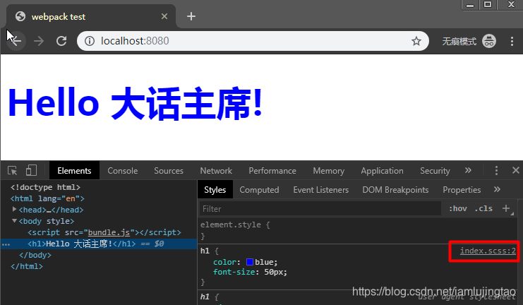The image size is (523, 305).
Task: Select the Styles sidebar tab
Action: point(215,189)
